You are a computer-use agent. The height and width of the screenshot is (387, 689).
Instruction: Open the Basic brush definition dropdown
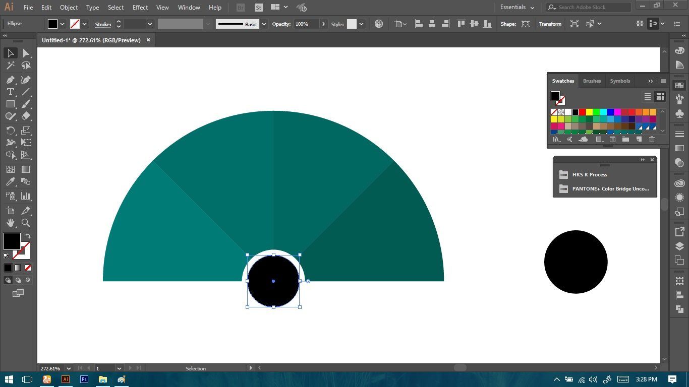264,24
